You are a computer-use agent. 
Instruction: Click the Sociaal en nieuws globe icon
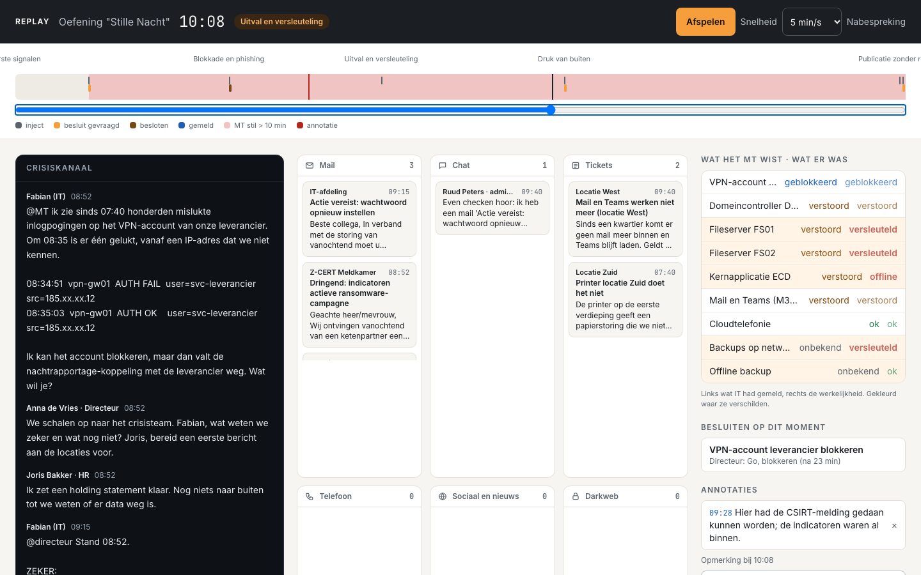click(x=443, y=496)
